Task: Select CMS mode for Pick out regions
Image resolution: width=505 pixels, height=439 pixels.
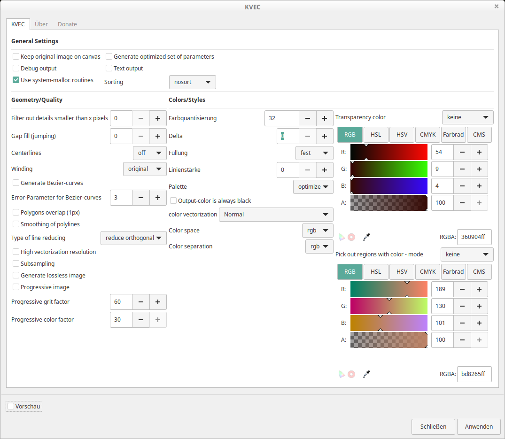Action: pyautogui.click(x=479, y=272)
